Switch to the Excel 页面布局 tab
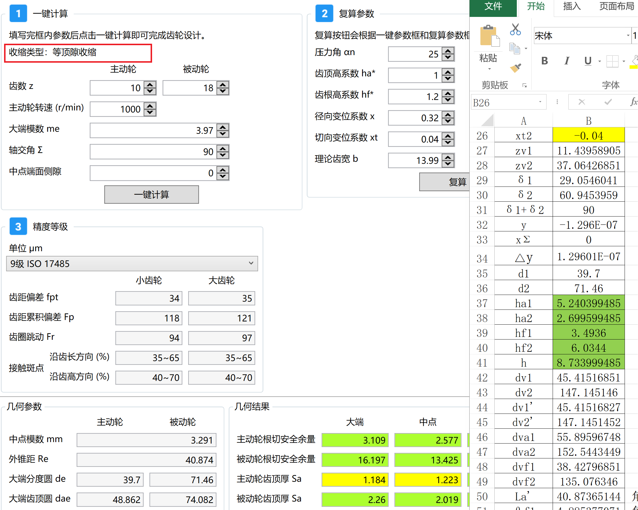638x510 pixels. [617, 6]
